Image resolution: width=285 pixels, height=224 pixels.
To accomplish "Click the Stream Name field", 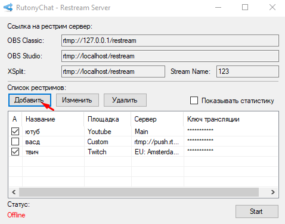I will point(247,71).
